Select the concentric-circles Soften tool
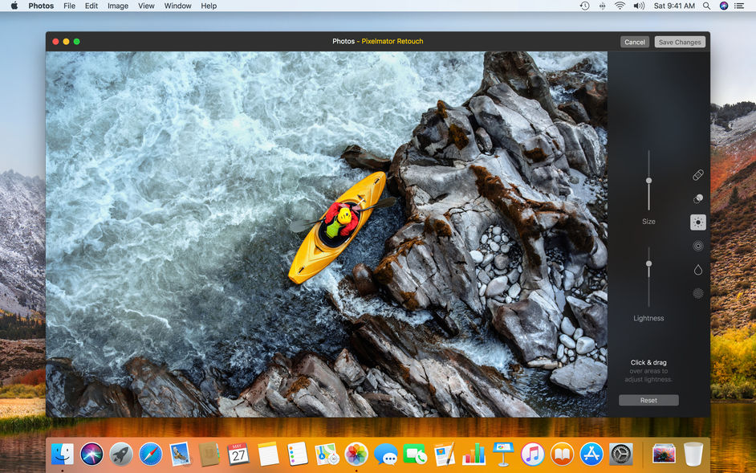The image size is (756, 473). 697,246
